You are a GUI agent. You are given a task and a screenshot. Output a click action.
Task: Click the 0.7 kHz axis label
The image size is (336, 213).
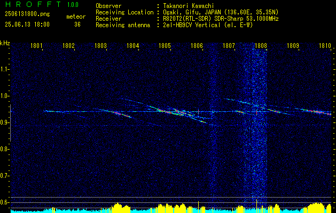(4, 176)
